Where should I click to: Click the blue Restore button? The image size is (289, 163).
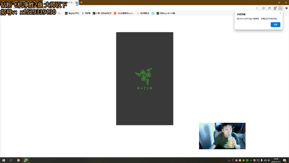[x=275, y=25]
